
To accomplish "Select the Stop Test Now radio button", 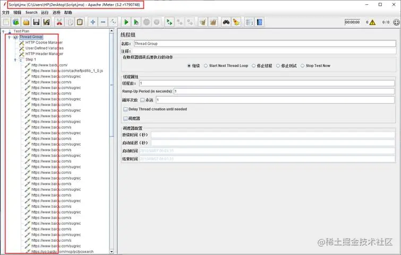I will pyautogui.click(x=303, y=66).
